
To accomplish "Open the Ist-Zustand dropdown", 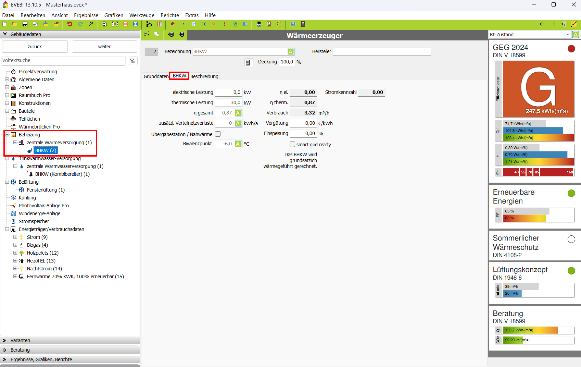I will pos(568,35).
